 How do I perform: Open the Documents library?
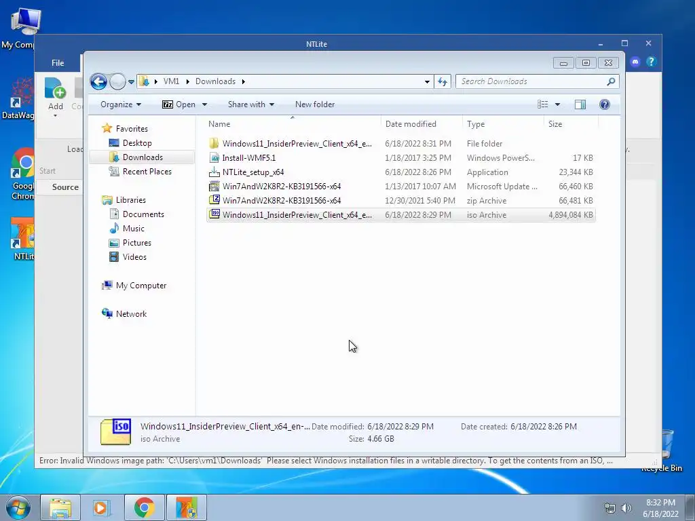143,214
